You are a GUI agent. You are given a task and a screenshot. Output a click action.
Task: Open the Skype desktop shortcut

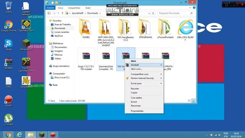[x=8, y=45]
